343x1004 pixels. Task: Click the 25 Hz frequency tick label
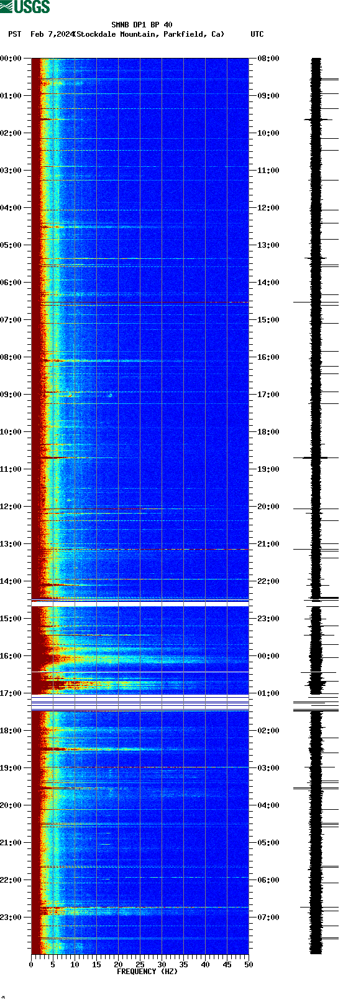point(140,965)
